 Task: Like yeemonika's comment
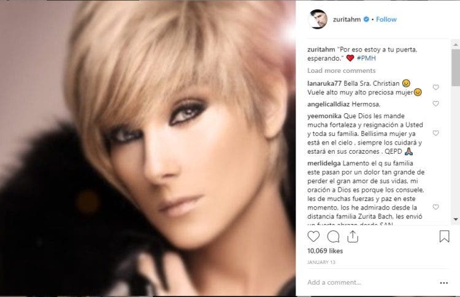pyautogui.click(x=435, y=133)
